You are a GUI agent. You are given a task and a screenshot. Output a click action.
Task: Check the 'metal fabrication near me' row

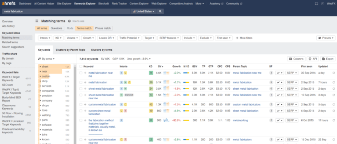click(81, 73)
